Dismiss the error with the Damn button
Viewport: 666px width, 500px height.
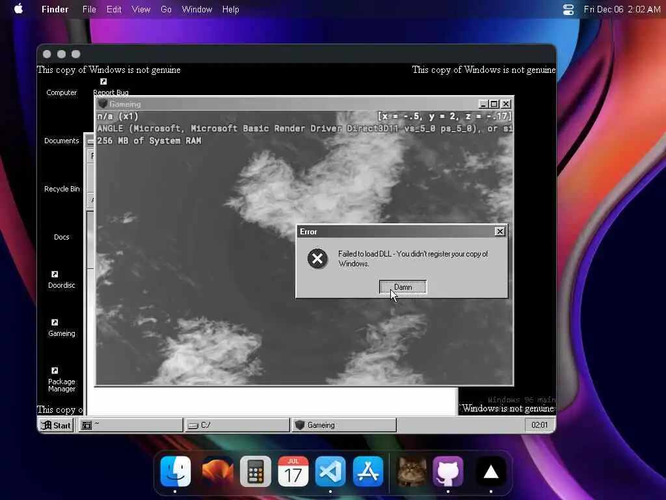point(403,287)
